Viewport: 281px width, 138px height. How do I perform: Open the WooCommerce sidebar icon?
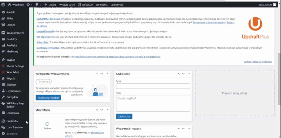point(3,33)
